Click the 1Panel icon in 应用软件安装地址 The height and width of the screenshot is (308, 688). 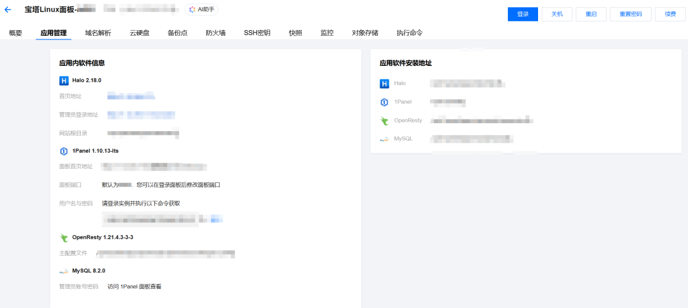click(384, 102)
